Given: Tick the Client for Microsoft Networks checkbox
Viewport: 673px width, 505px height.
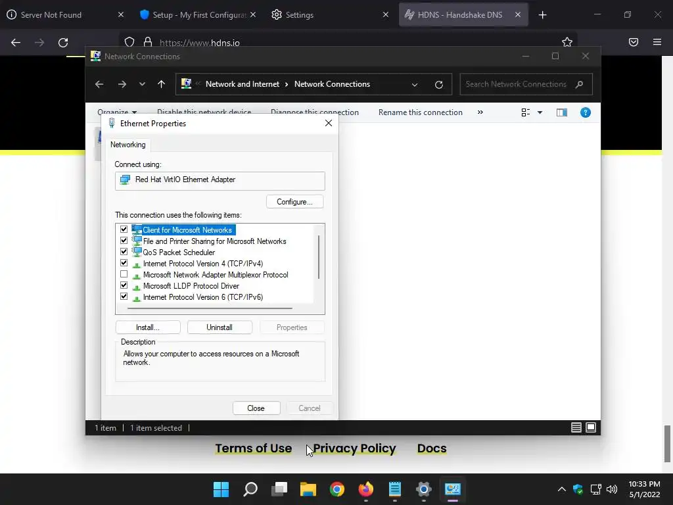Looking at the screenshot, I should [x=124, y=229].
